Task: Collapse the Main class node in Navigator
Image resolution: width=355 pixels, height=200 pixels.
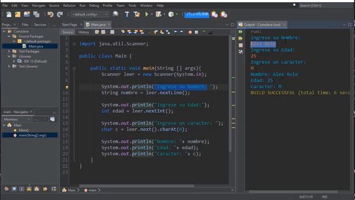Action: [x=4, y=125]
